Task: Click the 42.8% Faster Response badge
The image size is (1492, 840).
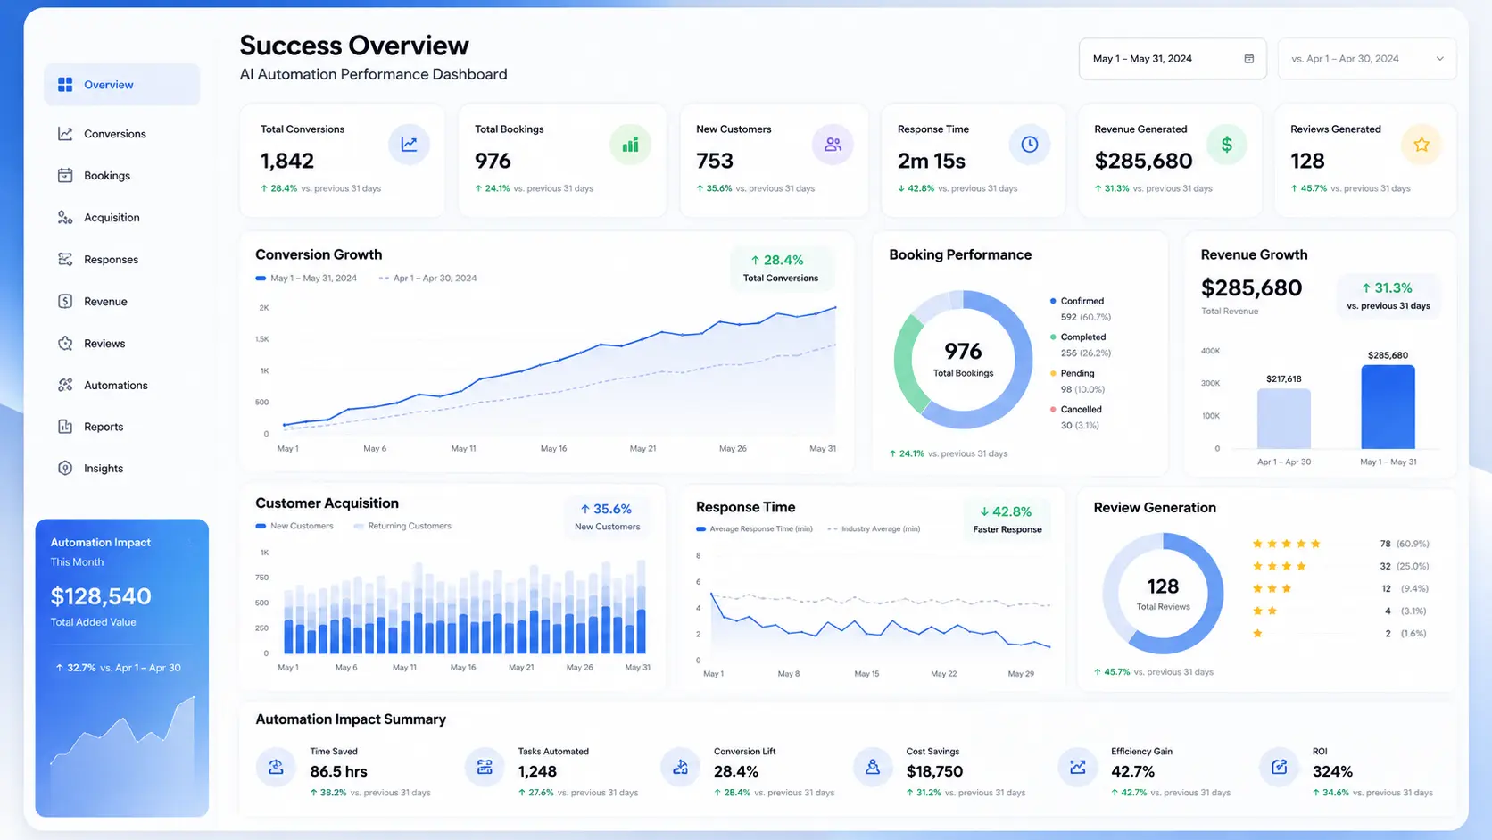Action: tap(1007, 520)
